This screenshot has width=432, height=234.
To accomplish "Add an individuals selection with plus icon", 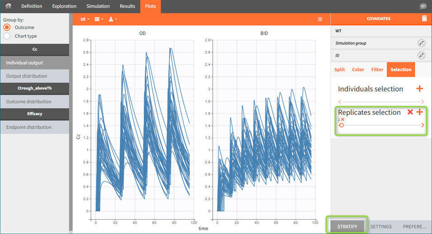I will pos(420,89).
